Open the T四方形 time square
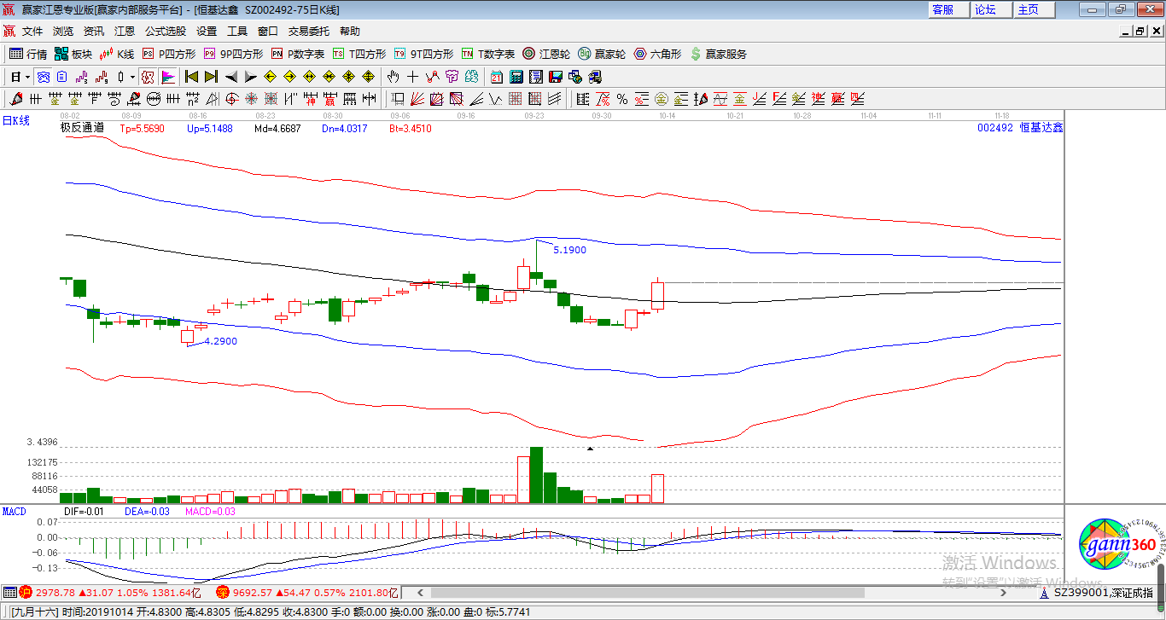Screen dimensions: 1166x620 359,54
